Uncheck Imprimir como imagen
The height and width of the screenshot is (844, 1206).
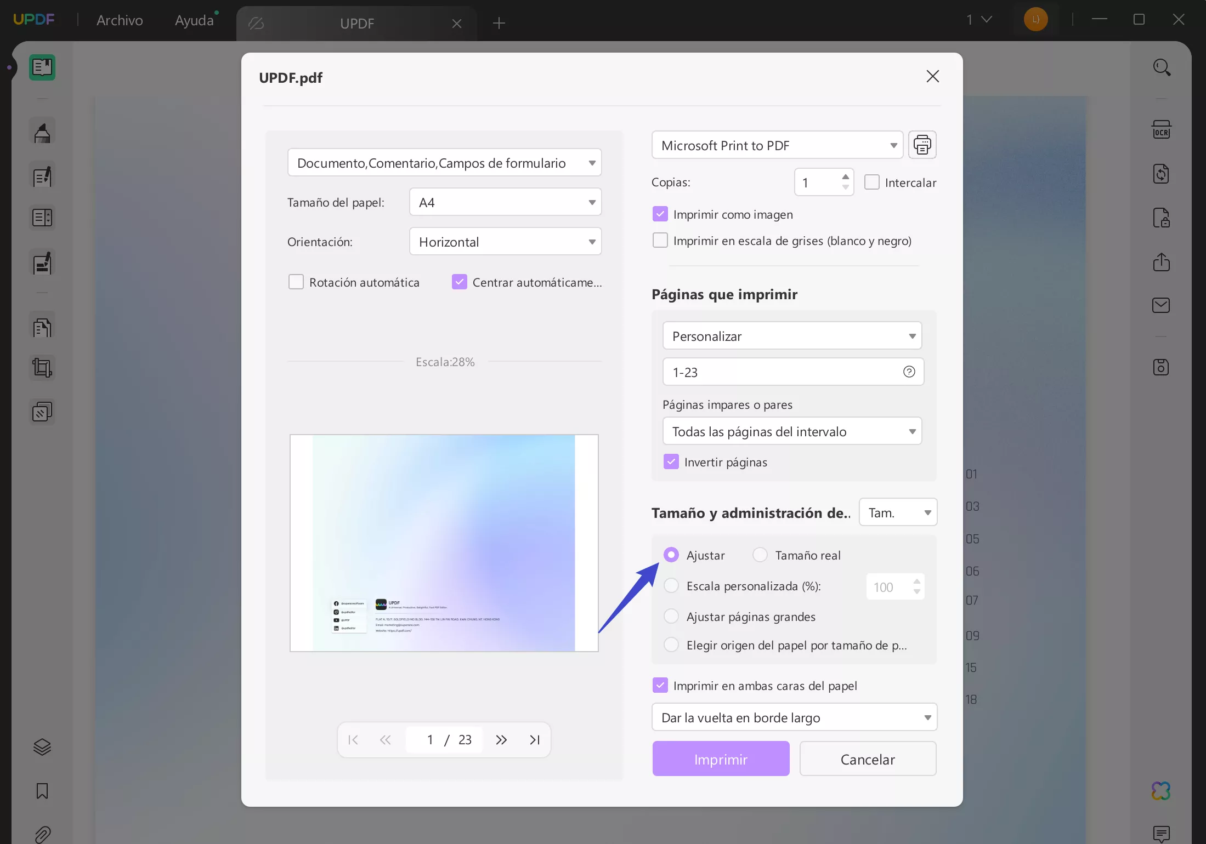[660, 214]
